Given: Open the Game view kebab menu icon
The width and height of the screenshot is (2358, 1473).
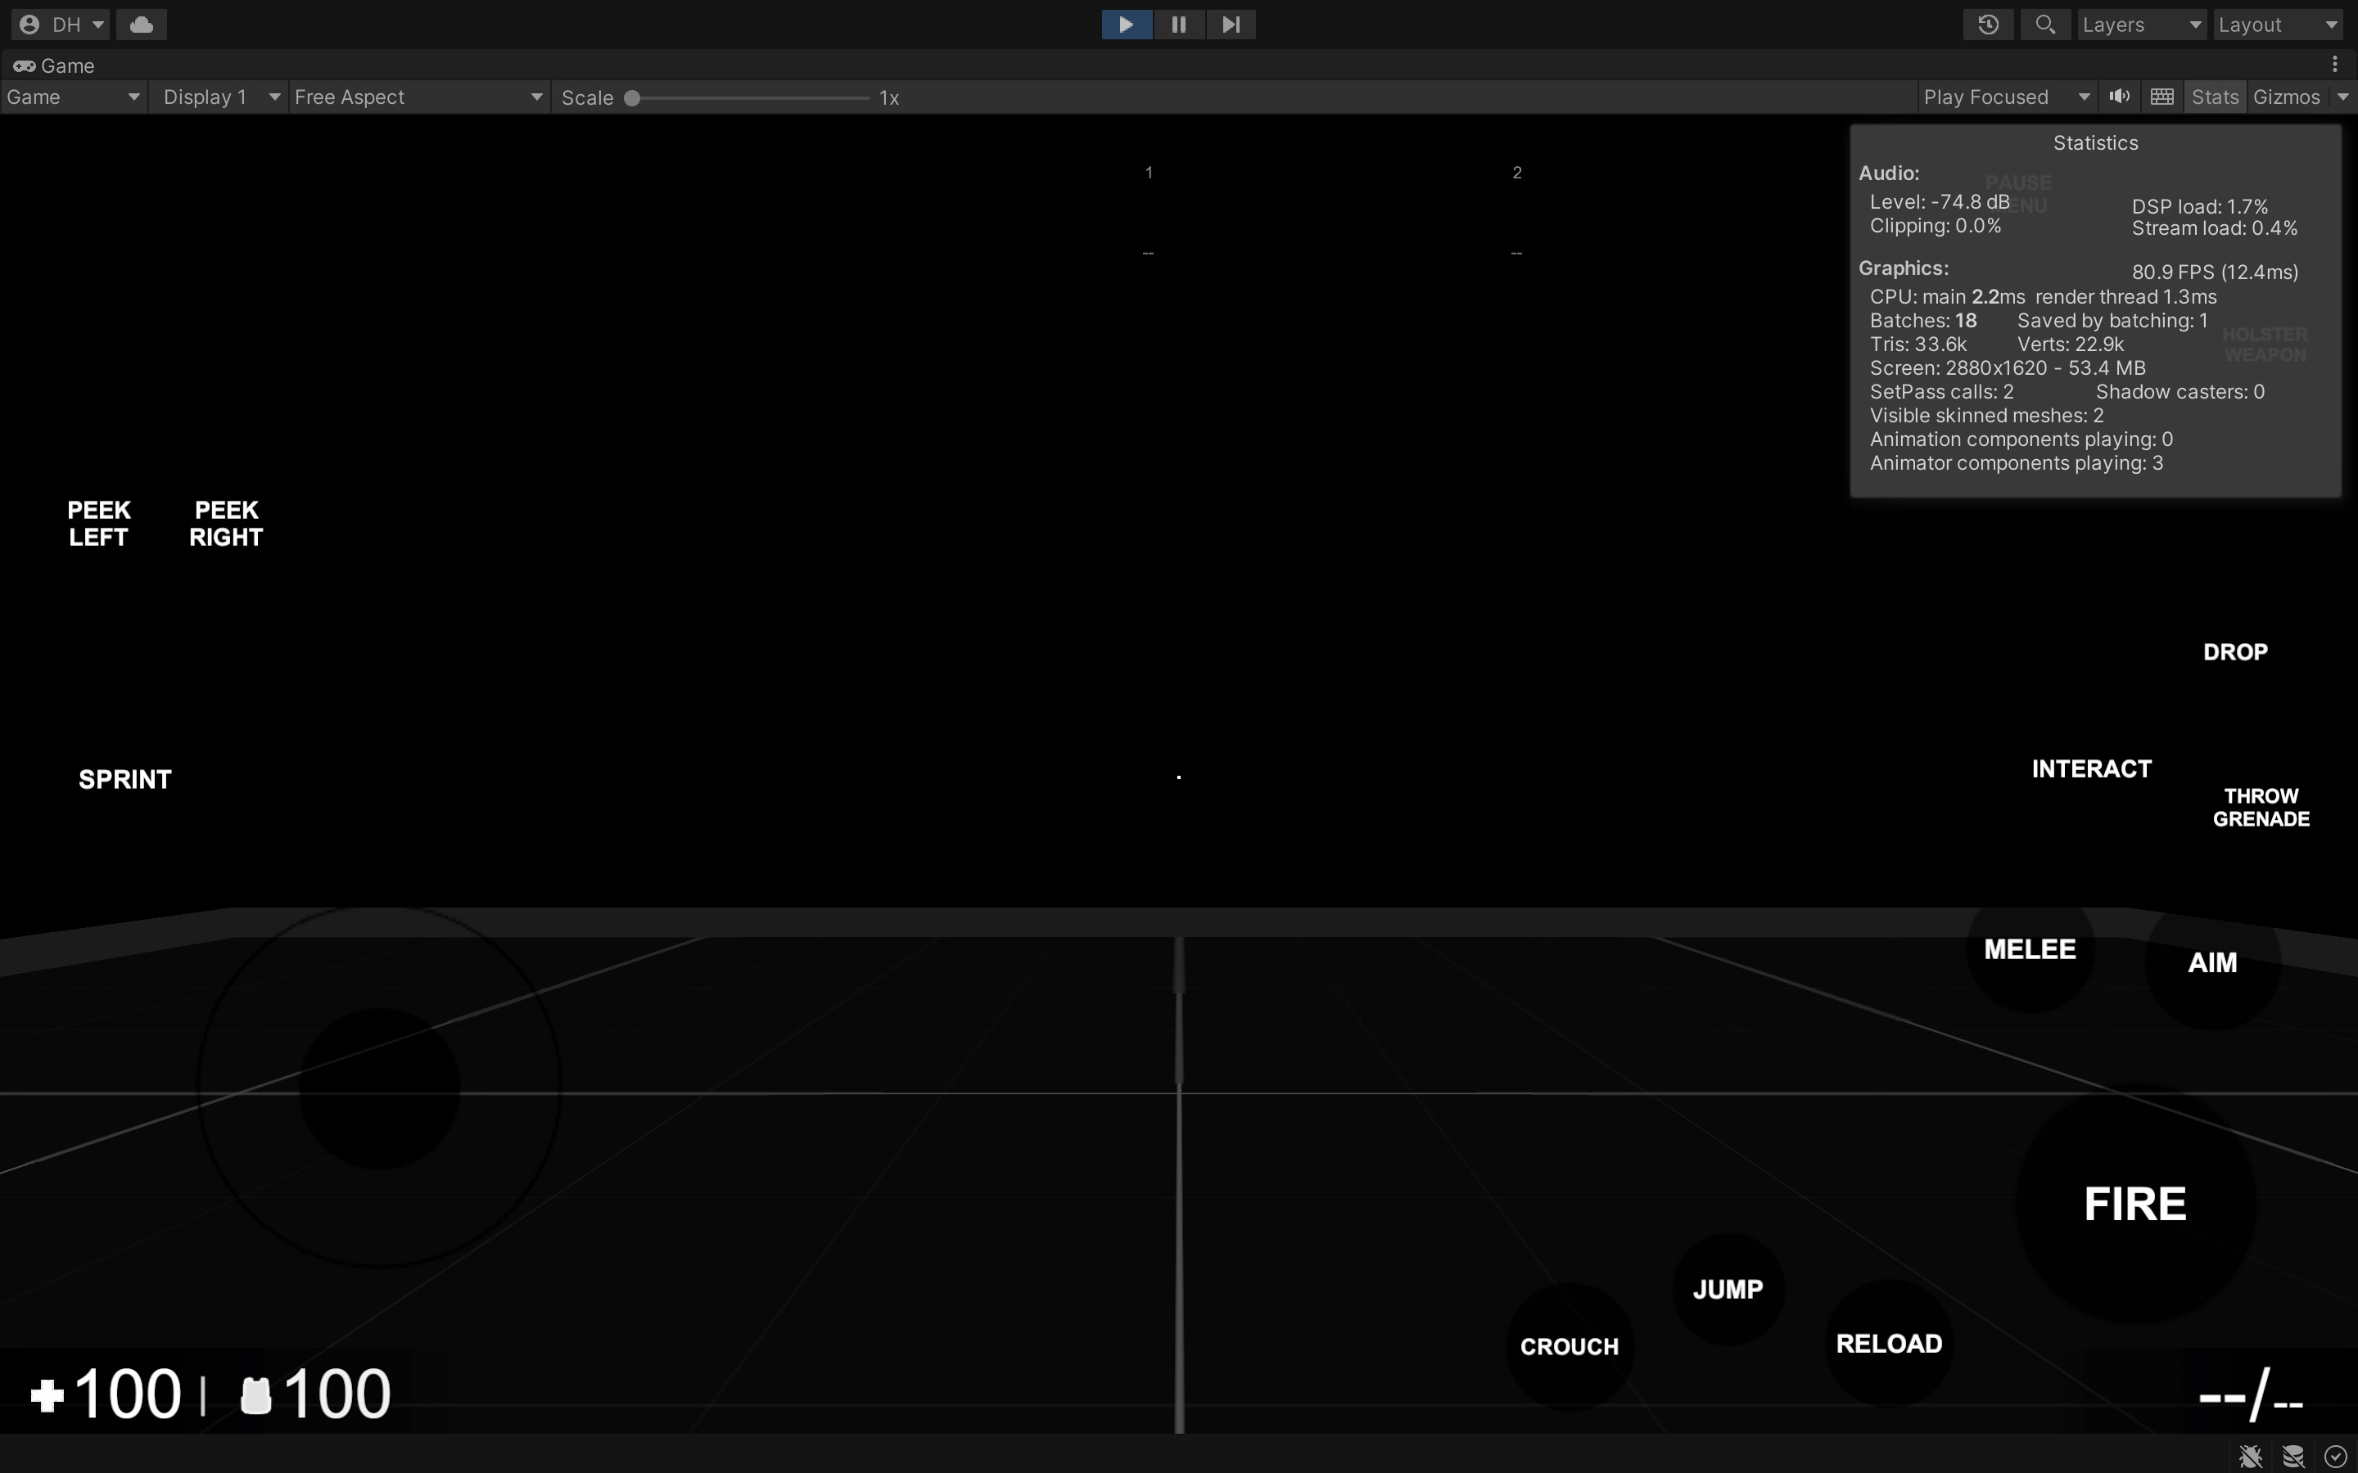Looking at the screenshot, I should coord(2337,65).
